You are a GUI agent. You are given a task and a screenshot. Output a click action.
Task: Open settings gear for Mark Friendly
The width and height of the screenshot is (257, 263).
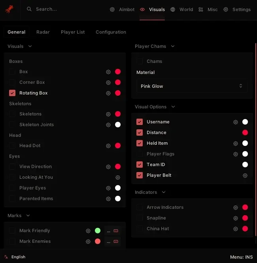tap(88, 231)
